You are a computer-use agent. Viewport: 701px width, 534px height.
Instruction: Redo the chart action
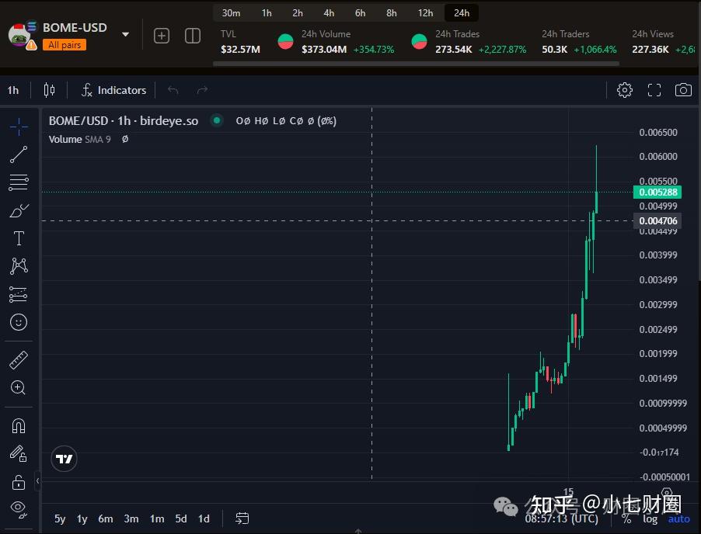203,90
